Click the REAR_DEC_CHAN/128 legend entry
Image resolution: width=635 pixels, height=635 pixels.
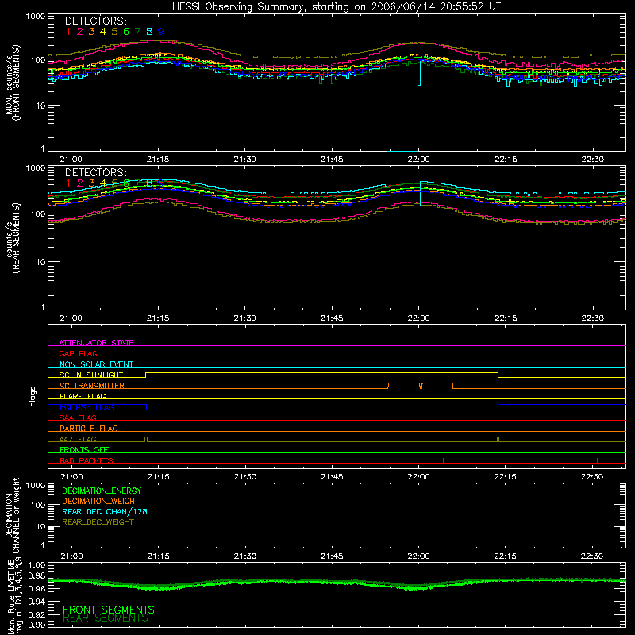click(x=105, y=511)
